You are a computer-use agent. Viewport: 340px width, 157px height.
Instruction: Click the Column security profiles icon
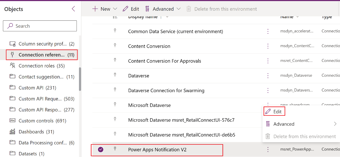click(x=12, y=44)
